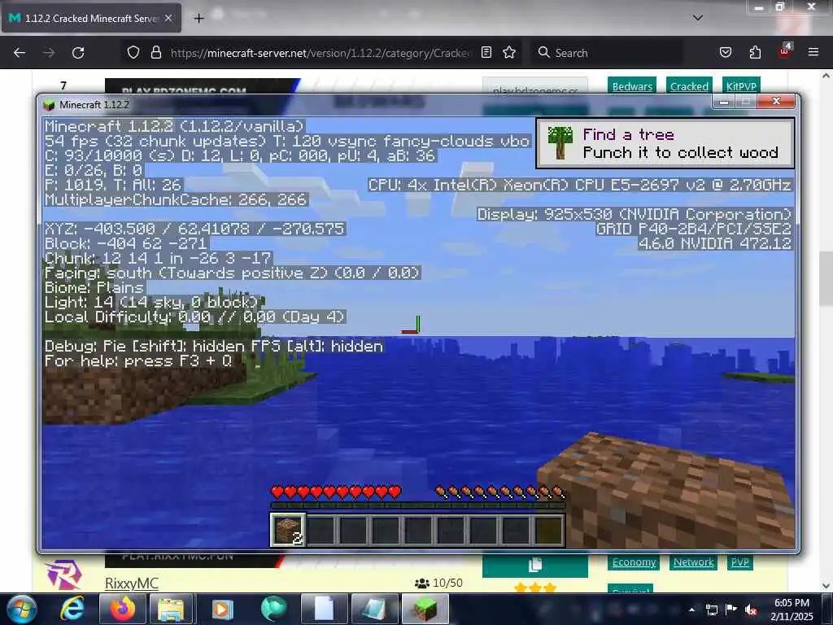Click the XYZ coordinates debug line
The height and width of the screenshot is (625, 833).
[195, 229]
